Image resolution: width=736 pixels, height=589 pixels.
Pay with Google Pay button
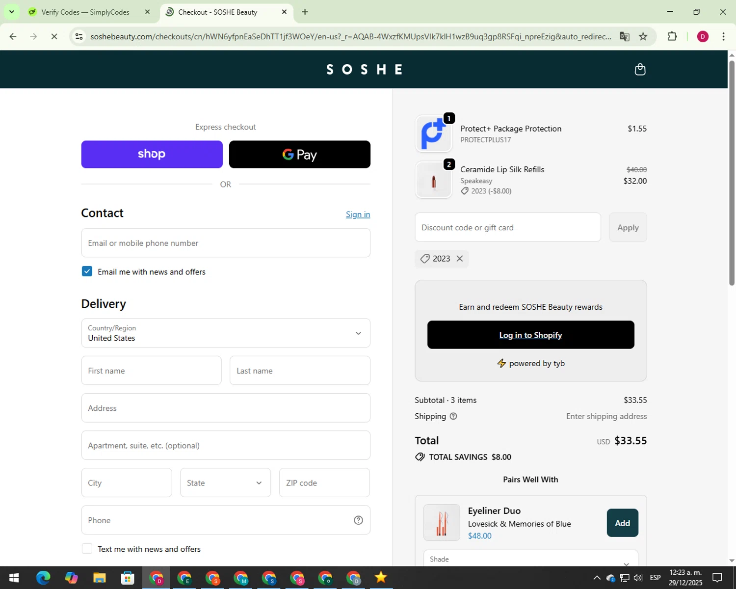[x=300, y=155]
